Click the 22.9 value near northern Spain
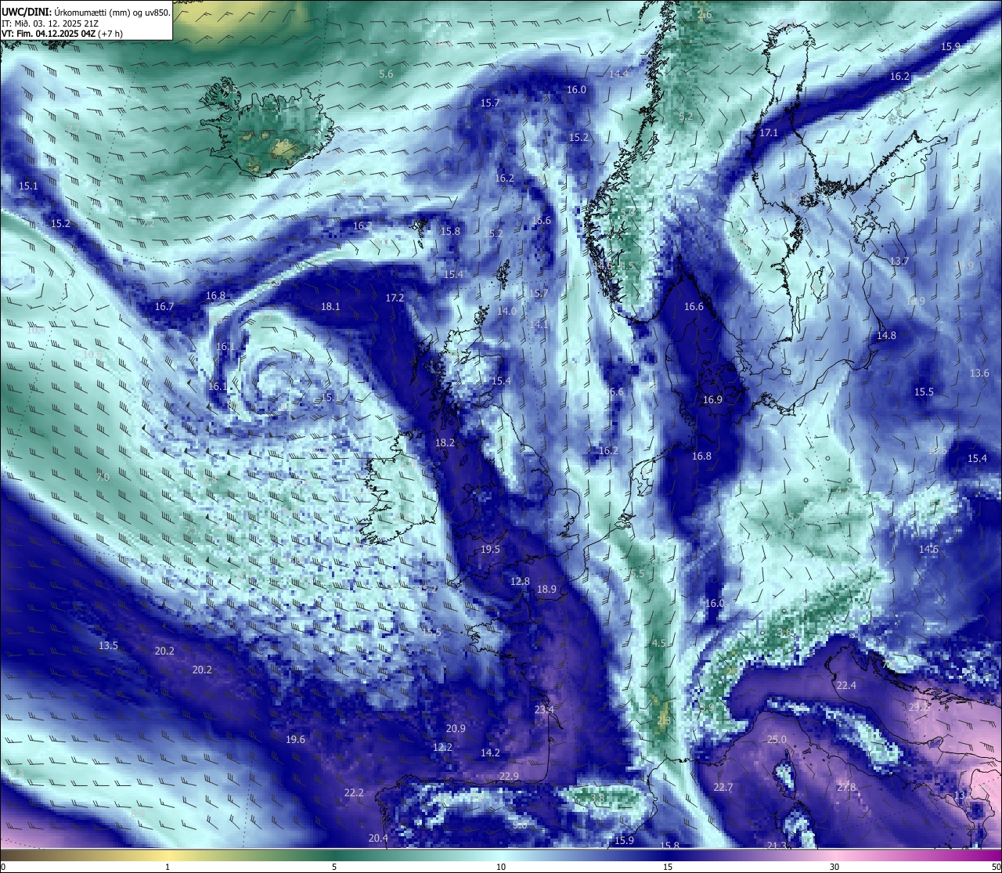The width and height of the screenshot is (1002, 873). point(509,777)
